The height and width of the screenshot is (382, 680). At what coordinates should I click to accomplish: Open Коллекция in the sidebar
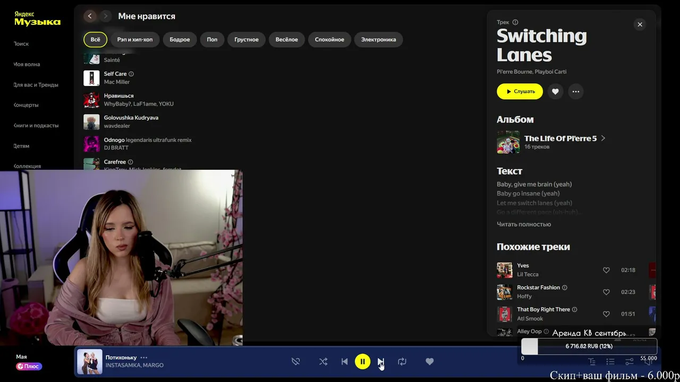pyautogui.click(x=27, y=166)
